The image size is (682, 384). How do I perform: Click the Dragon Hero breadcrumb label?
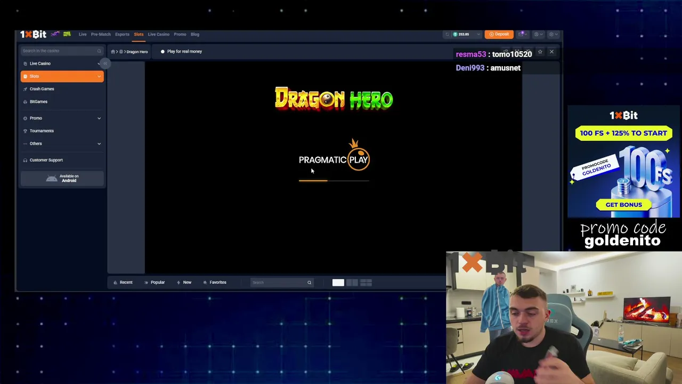coord(137,52)
